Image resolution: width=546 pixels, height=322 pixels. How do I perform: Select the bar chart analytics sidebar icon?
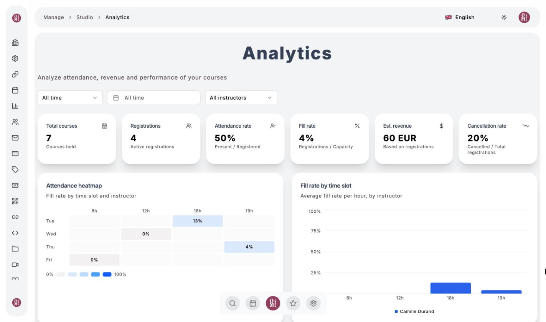pos(15,106)
